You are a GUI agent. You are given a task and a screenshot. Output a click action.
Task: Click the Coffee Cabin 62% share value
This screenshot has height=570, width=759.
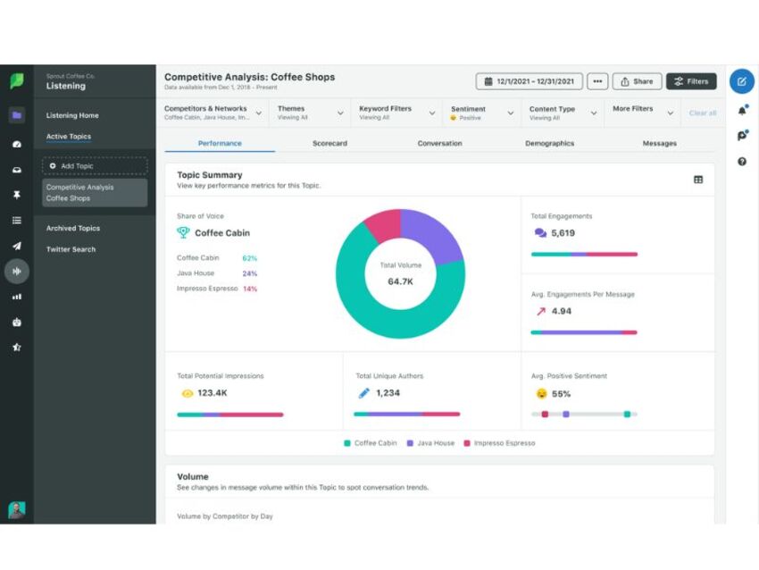click(250, 258)
